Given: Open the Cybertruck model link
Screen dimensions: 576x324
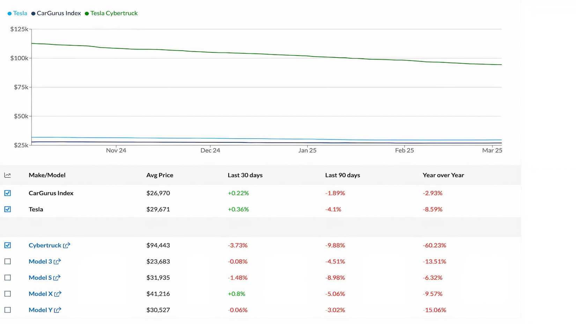Looking at the screenshot, I should (45, 245).
